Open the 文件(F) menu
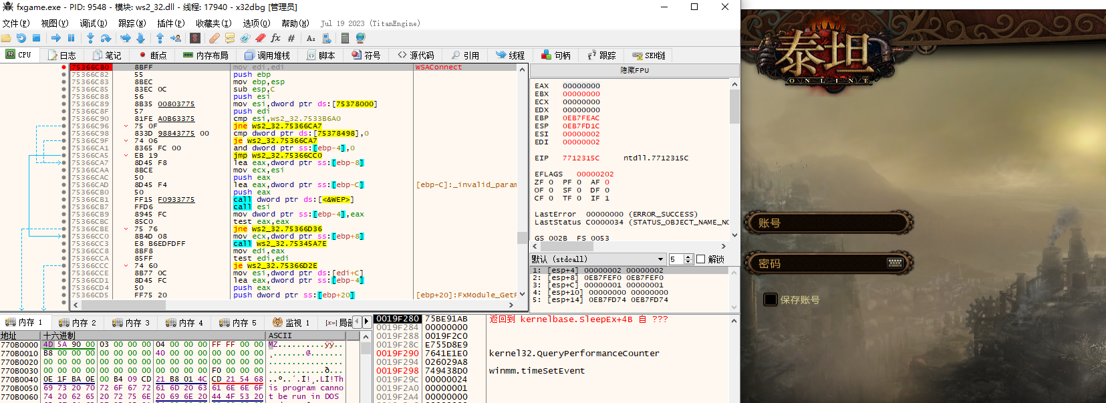The width and height of the screenshot is (1106, 403). [16, 23]
